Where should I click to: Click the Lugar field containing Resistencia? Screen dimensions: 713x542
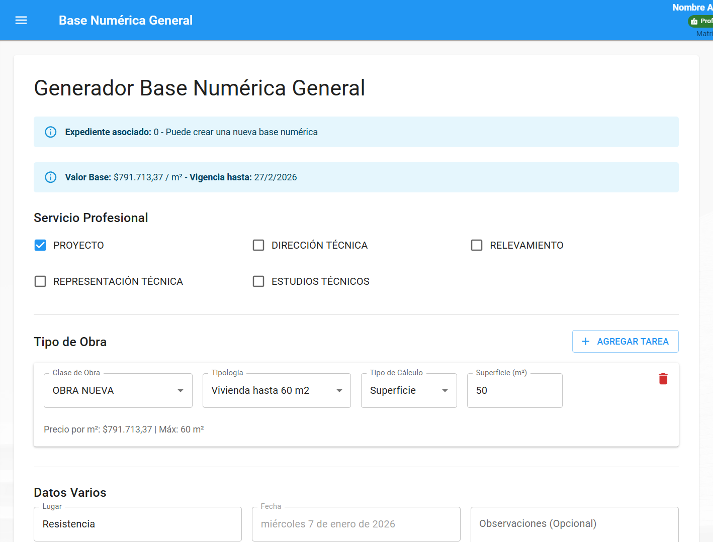(x=137, y=524)
